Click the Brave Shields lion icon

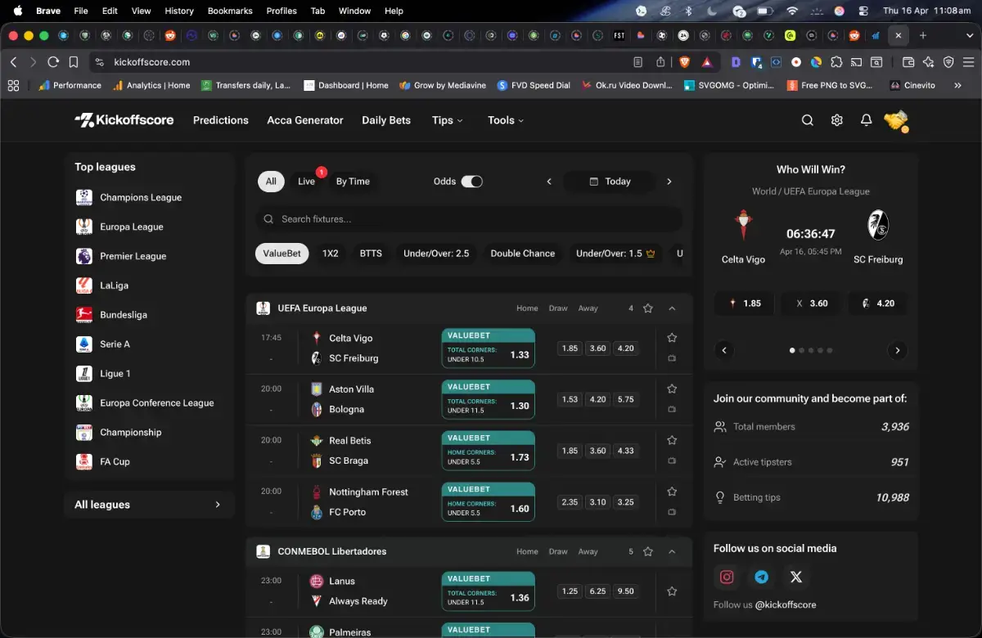(684, 62)
